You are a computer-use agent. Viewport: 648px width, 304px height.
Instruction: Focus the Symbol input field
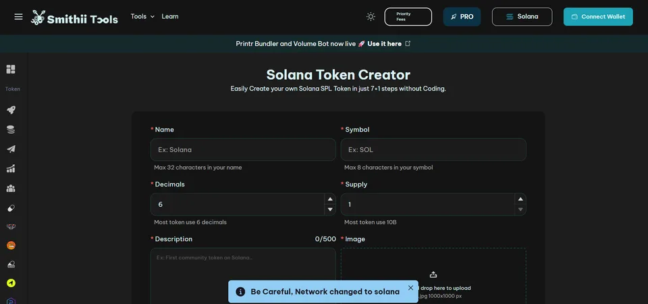click(x=433, y=149)
